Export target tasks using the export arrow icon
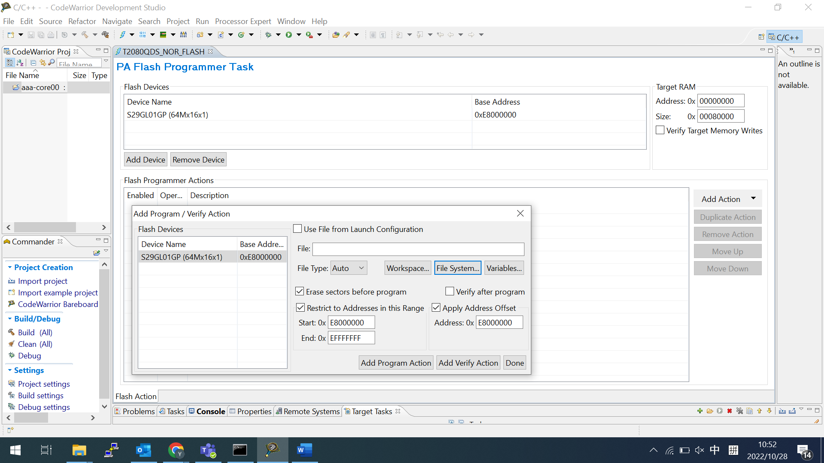The image size is (824, 463). (792, 411)
